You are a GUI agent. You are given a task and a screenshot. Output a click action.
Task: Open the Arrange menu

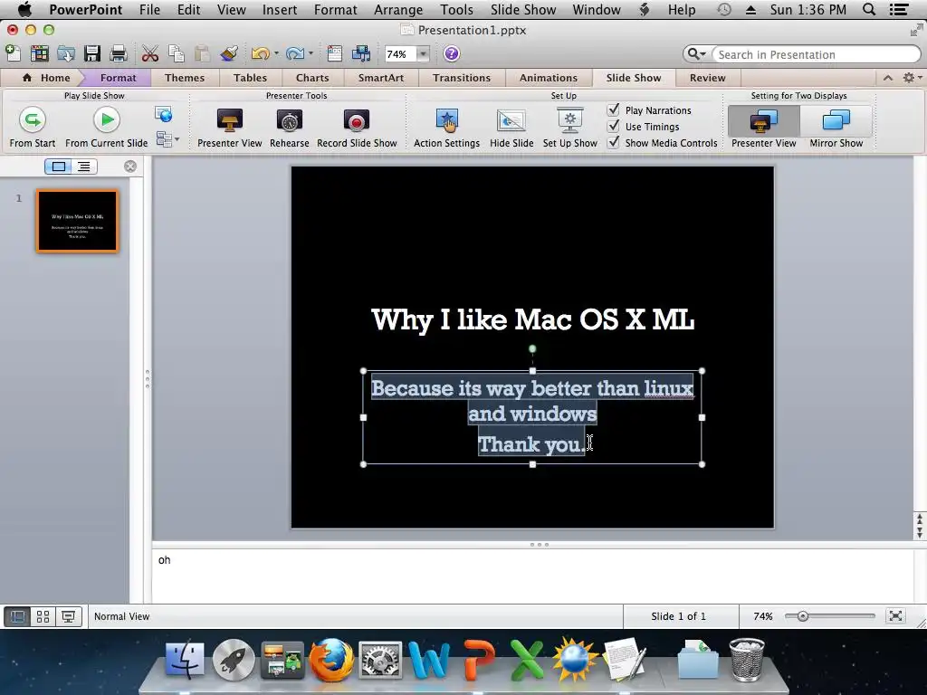tap(398, 9)
